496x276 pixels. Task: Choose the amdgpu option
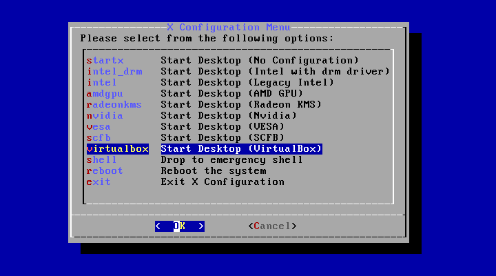click(105, 93)
